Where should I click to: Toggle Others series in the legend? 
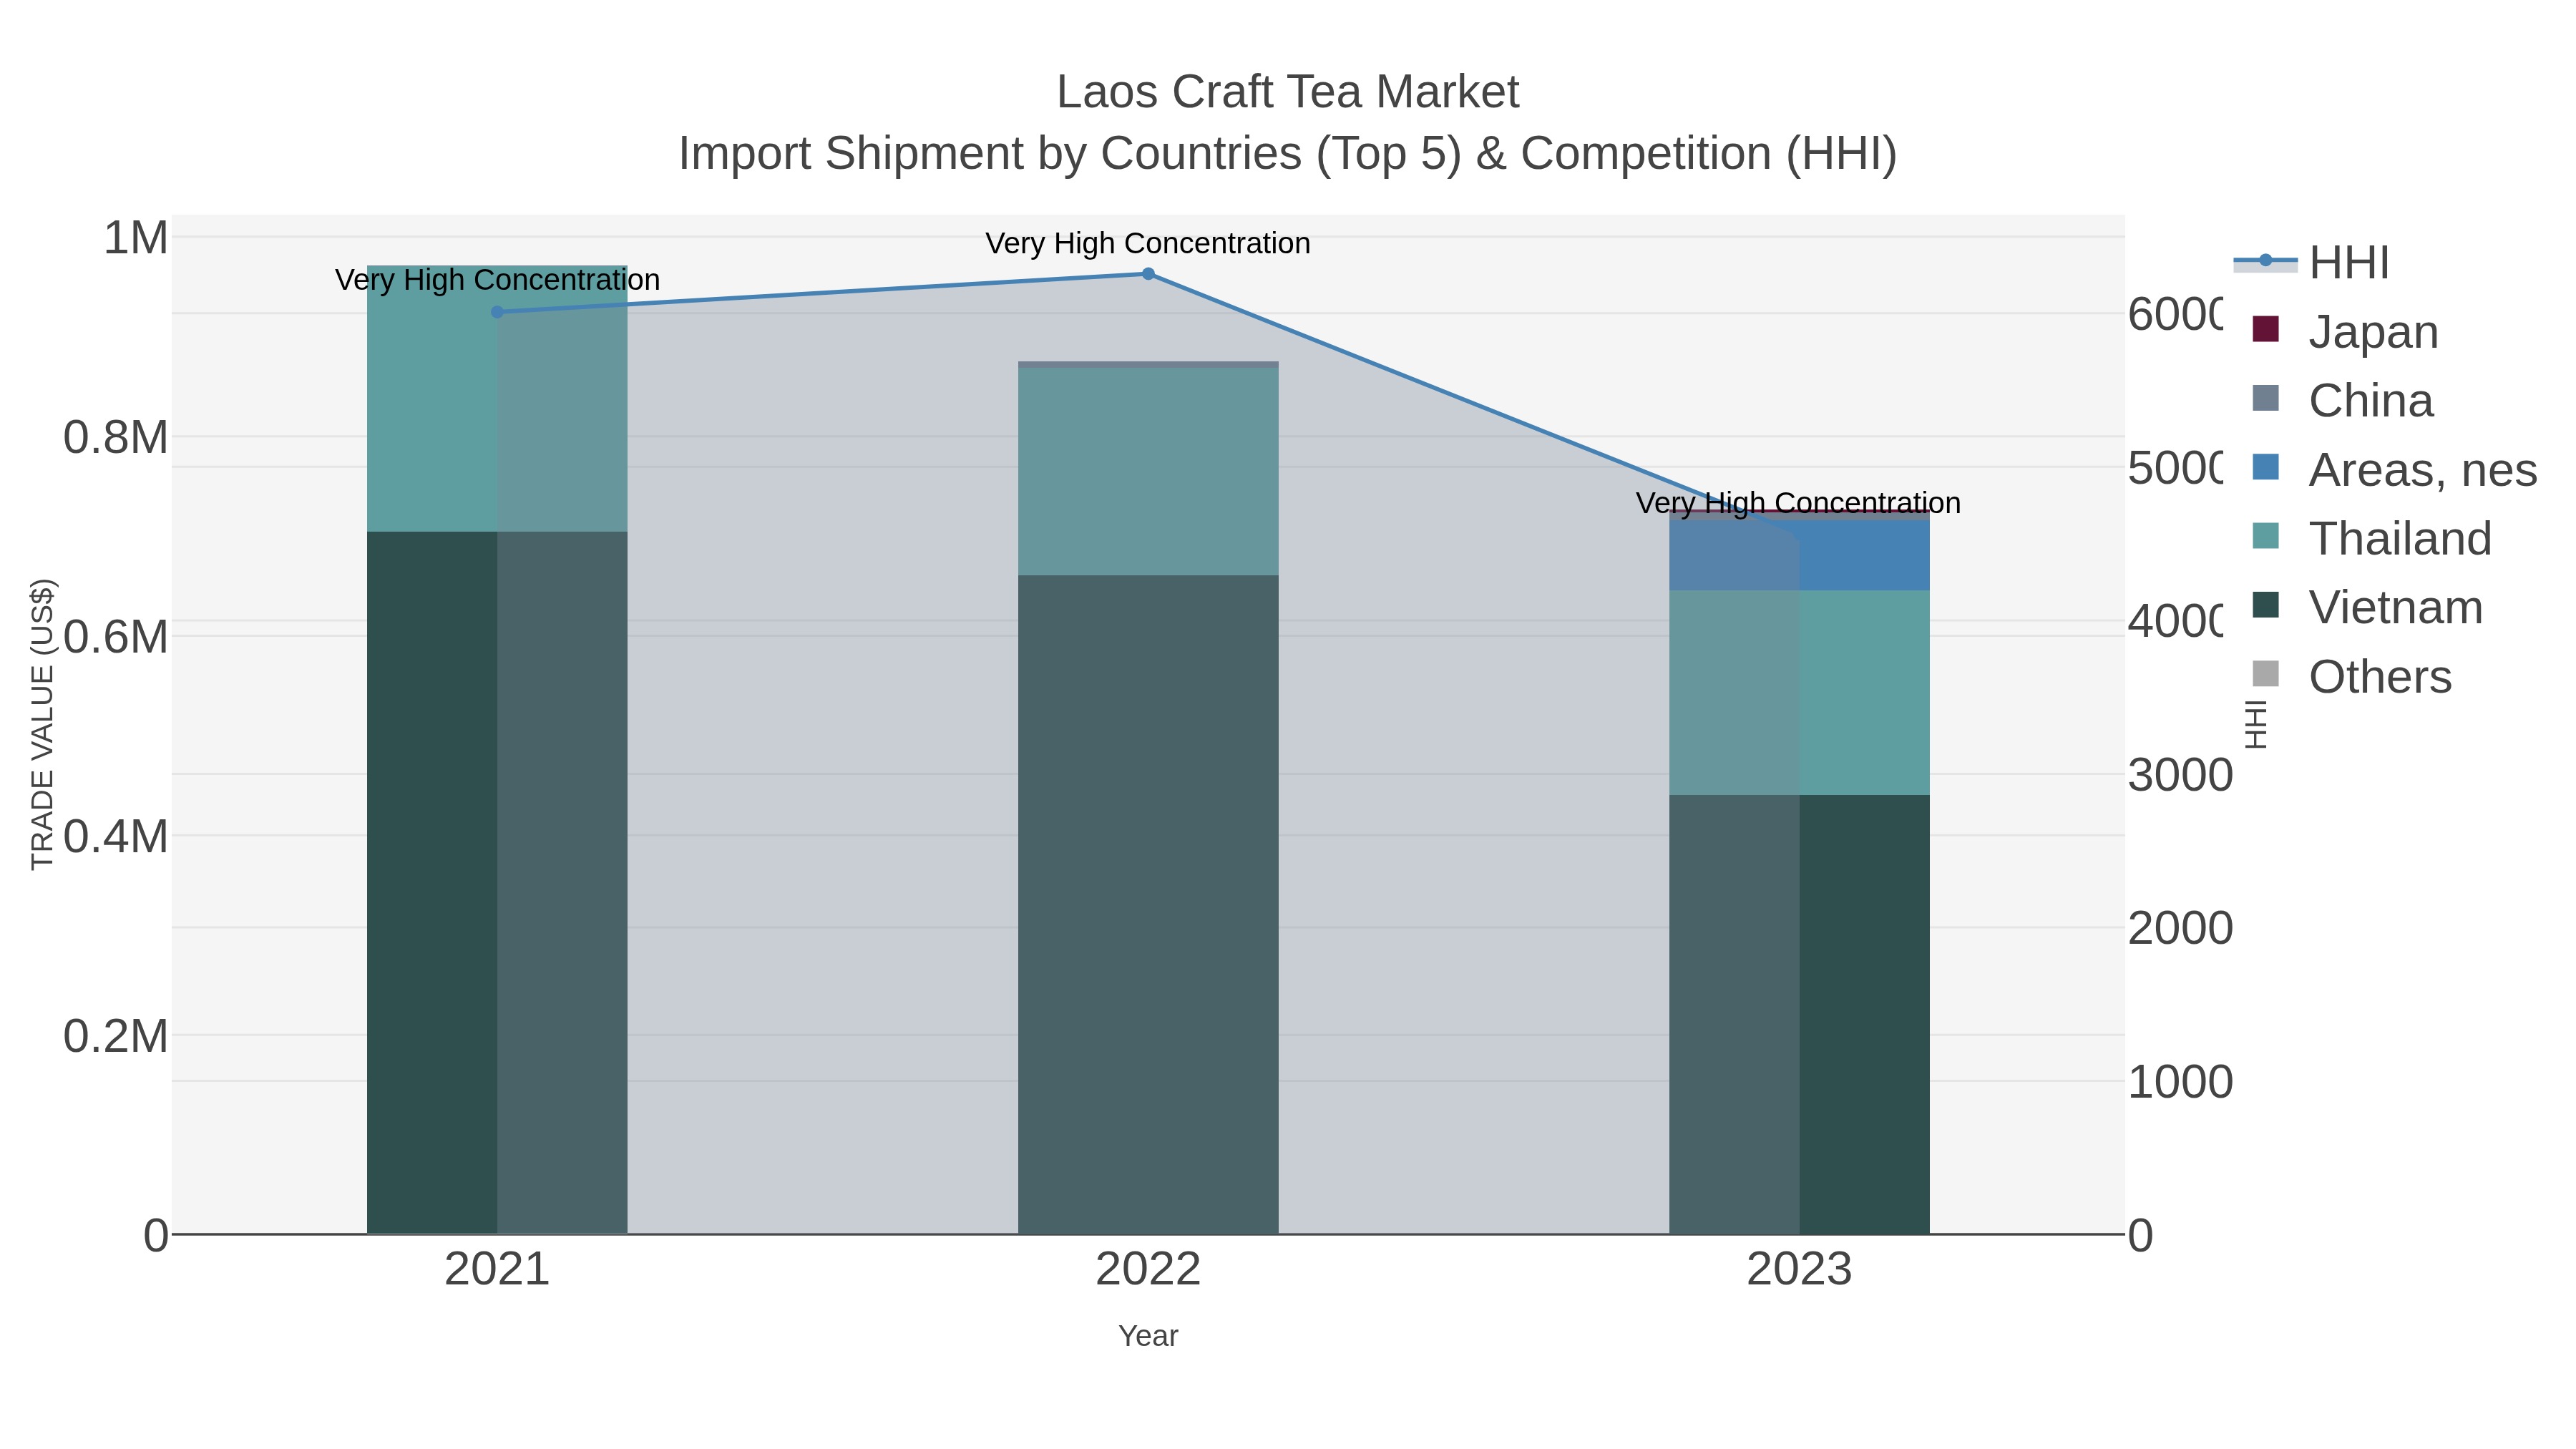tap(2351, 676)
